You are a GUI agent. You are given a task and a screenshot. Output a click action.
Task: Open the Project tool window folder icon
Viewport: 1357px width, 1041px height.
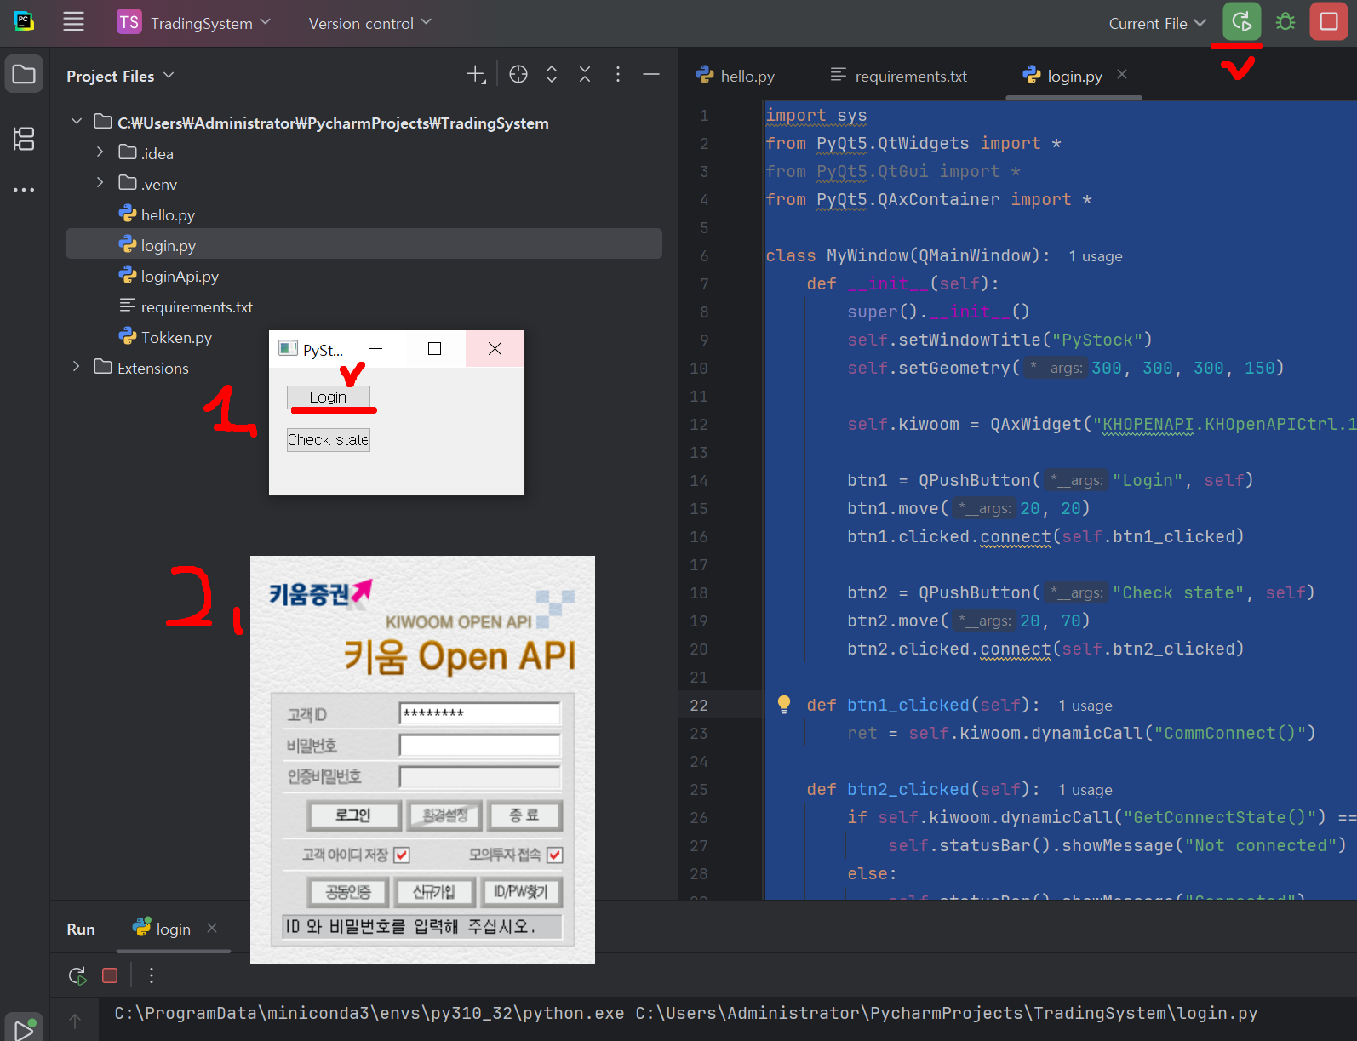(24, 75)
